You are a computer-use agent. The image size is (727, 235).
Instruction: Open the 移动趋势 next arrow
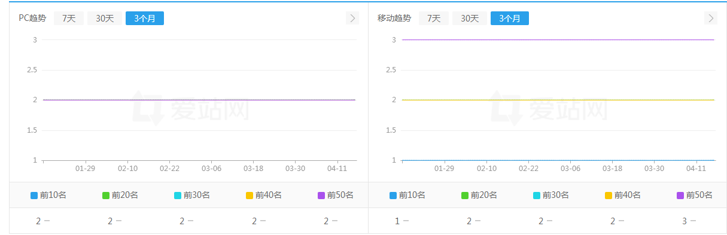pyautogui.click(x=711, y=18)
